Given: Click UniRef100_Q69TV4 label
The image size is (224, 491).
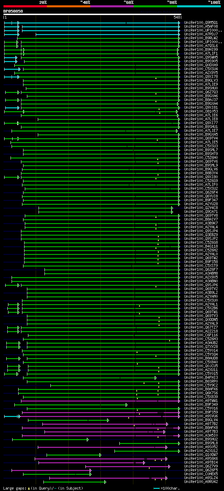Looking at the screenshot, I should pyautogui.click(x=202, y=138).
